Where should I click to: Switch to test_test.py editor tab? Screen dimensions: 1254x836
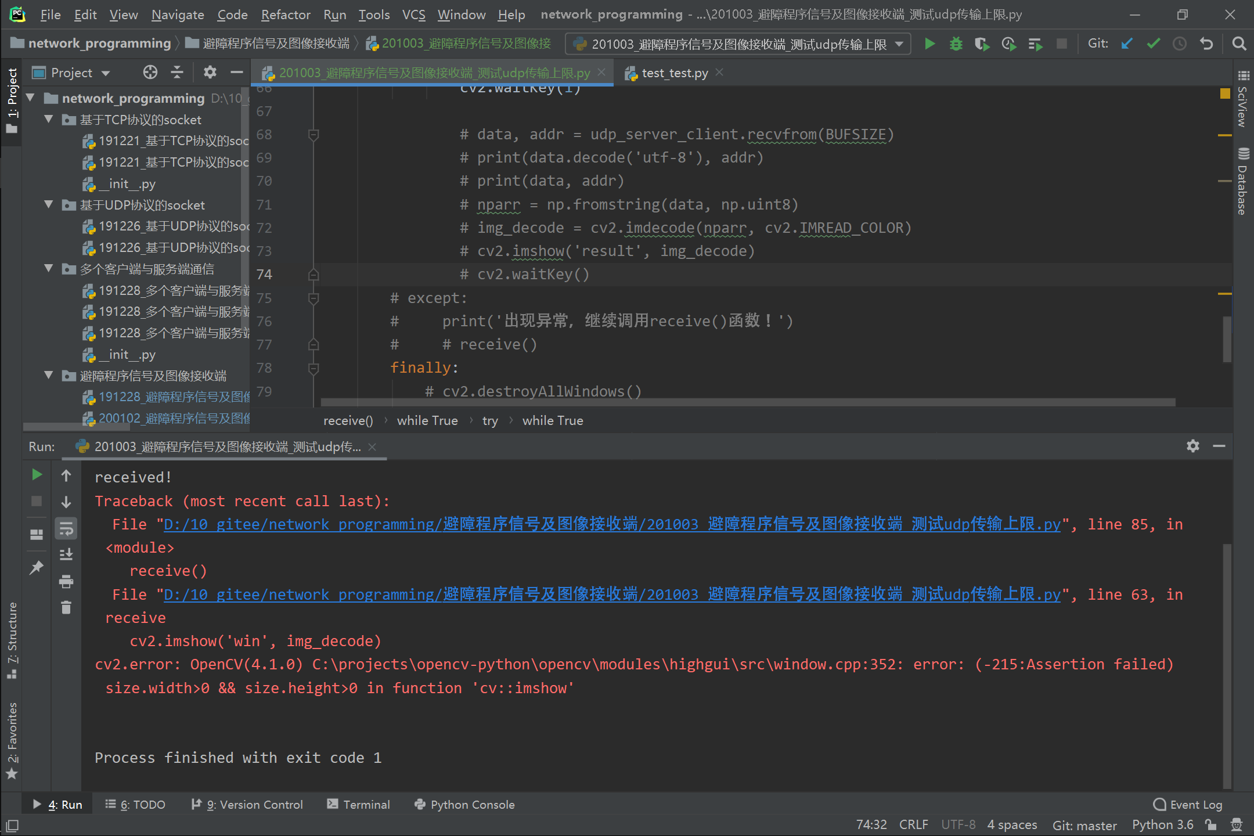tap(674, 73)
